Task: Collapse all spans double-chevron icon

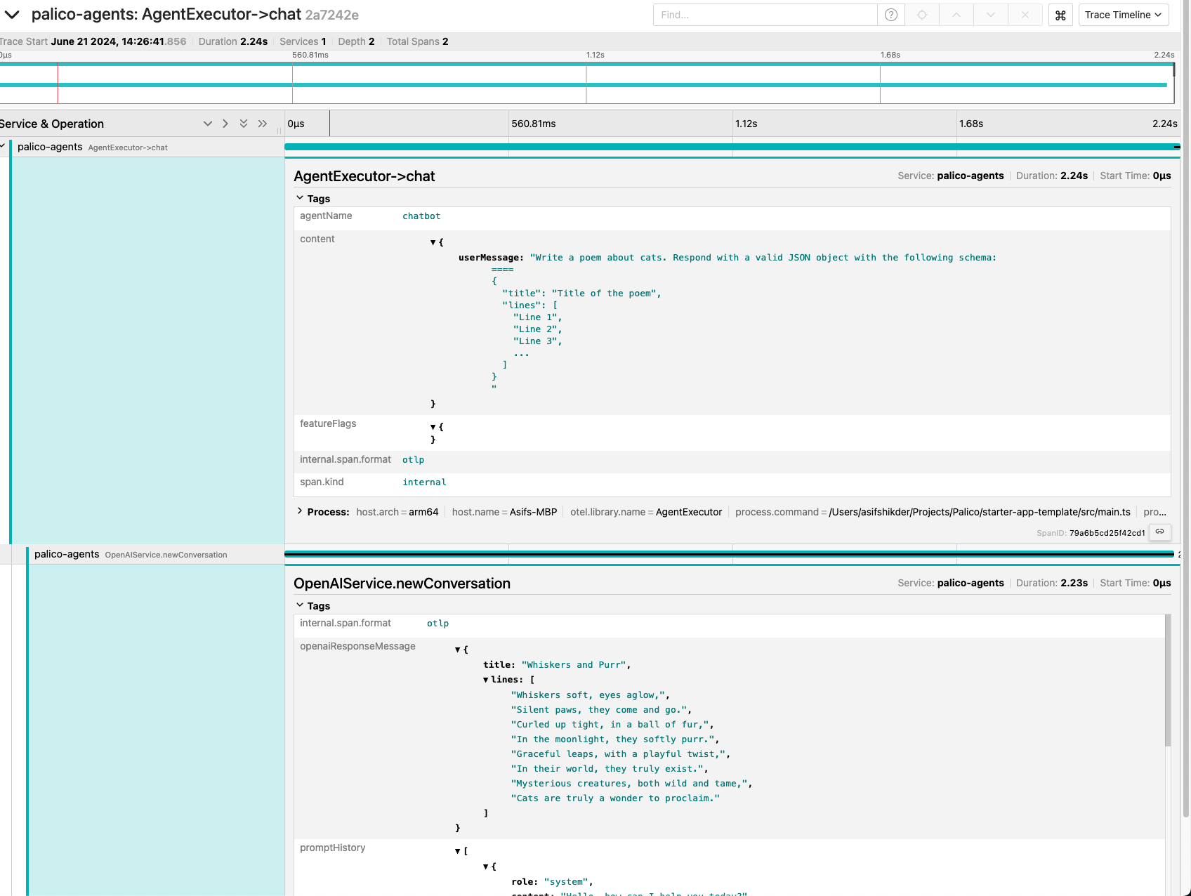Action: pyautogui.click(x=244, y=124)
